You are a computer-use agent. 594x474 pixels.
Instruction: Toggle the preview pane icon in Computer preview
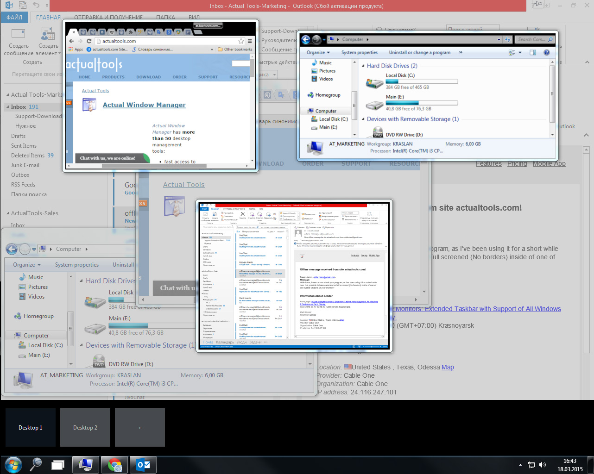click(533, 52)
